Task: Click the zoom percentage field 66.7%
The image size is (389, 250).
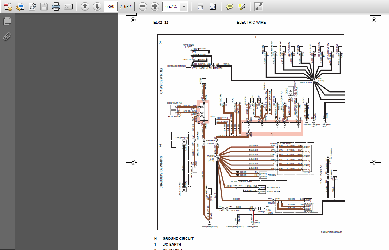Action: pos(171,7)
